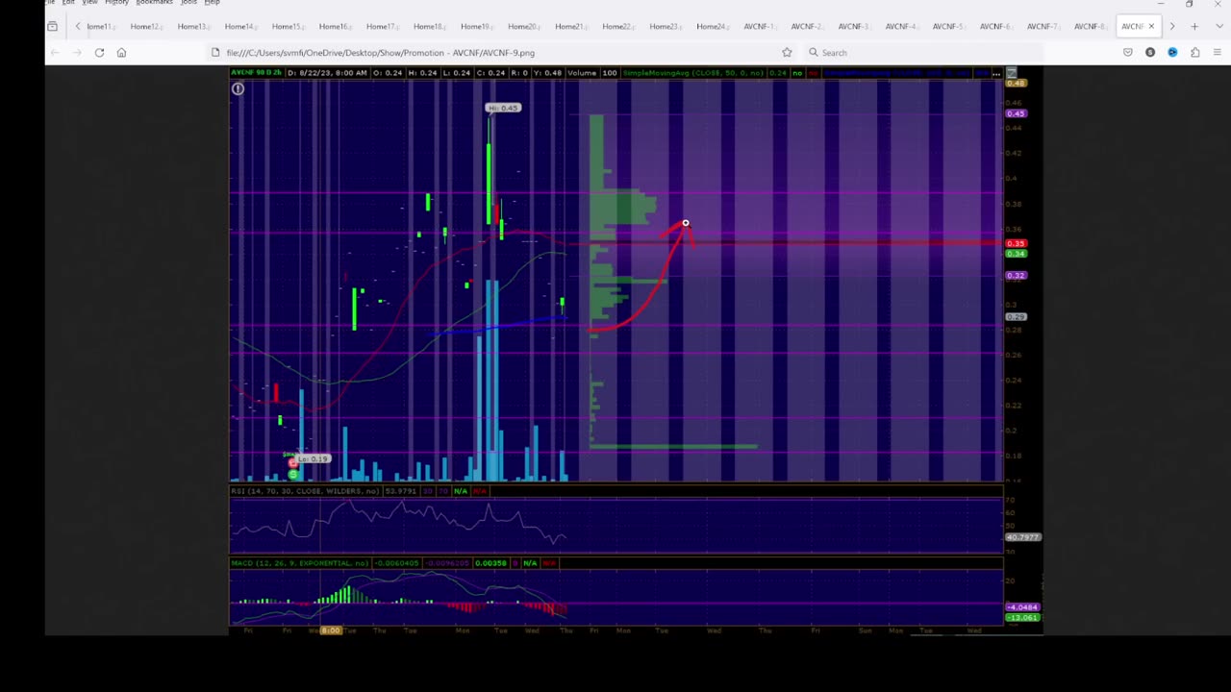Open the Extensions puzzle-piece menu
The height and width of the screenshot is (692, 1231).
point(1194,53)
